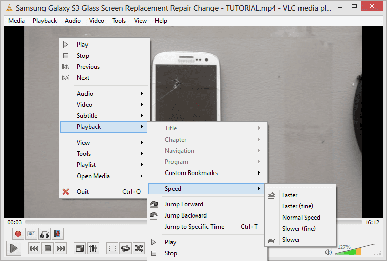The height and width of the screenshot is (261, 387).
Task: Expand the Playback submenu entry
Action: [x=104, y=127]
